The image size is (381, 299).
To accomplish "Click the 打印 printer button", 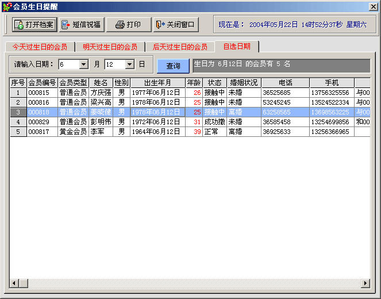I will pyautogui.click(x=128, y=25).
